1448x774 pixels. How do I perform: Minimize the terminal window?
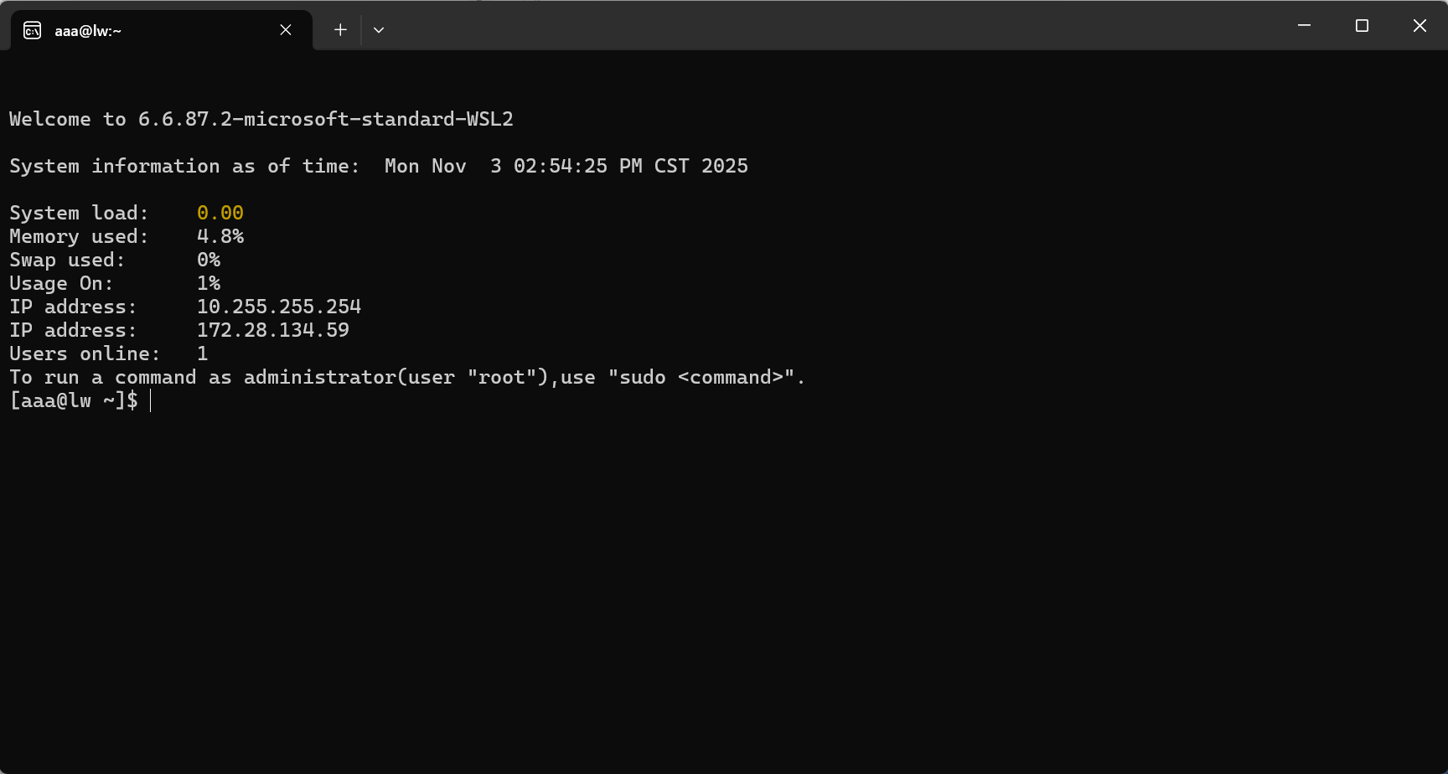click(x=1304, y=26)
